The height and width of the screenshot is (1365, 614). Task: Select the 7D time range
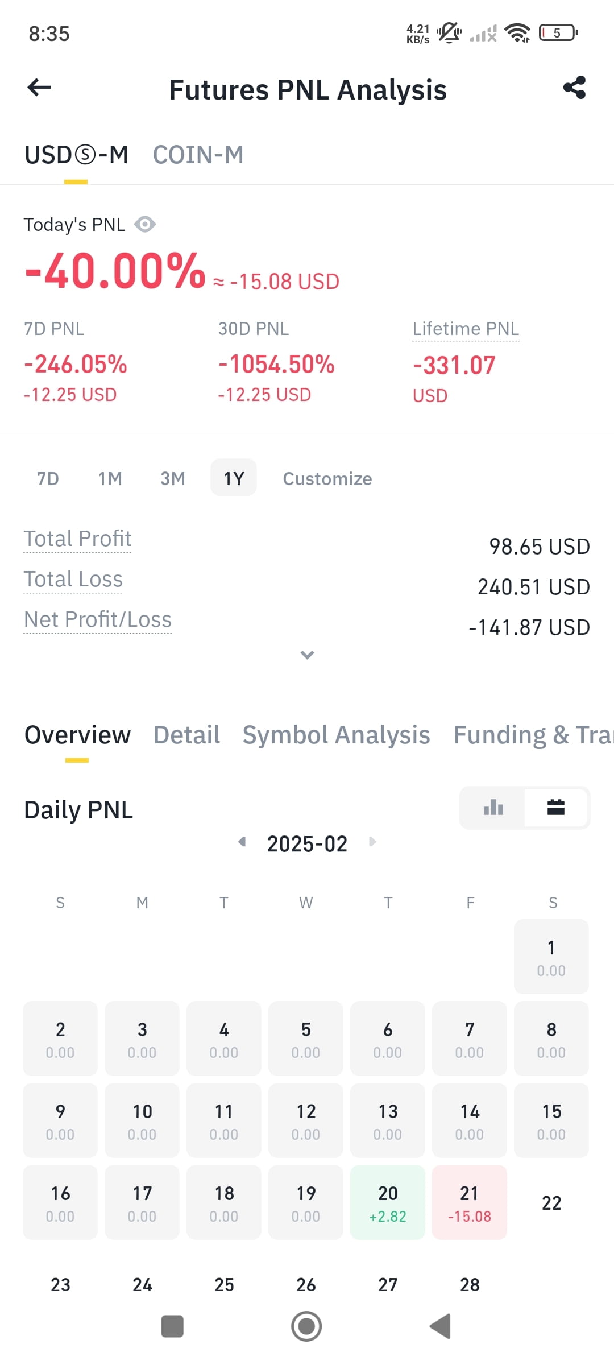tap(48, 478)
